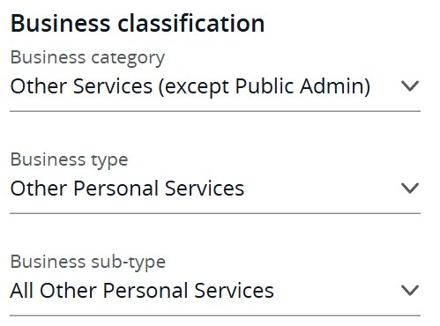Select 'Other Services (except Public Admin)' value text

point(190,87)
